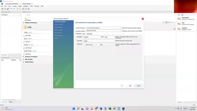Screen dimensions: 197x111
Task: Open File Explorer from the taskbar
Action: (x=92, y=109)
